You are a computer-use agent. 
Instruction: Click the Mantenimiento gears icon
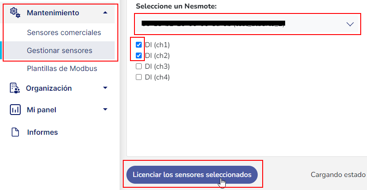pyautogui.click(x=15, y=13)
